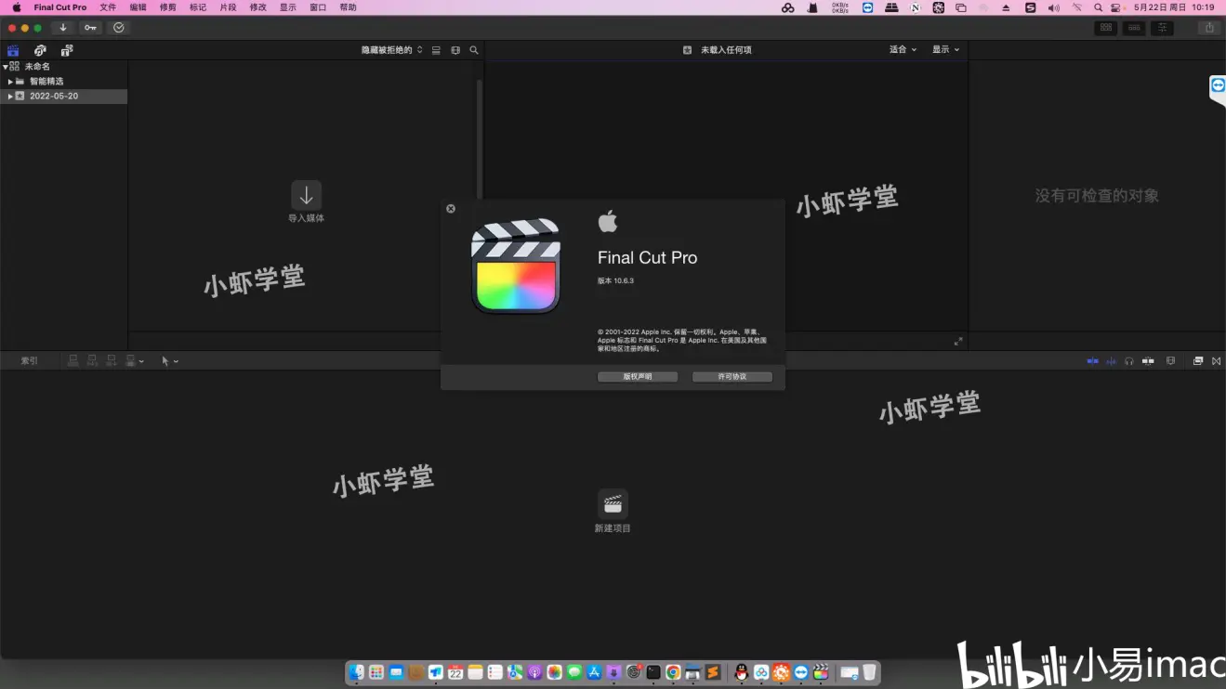Expand the 智能精选 folder triangle
1226x689 pixels.
click(x=10, y=82)
